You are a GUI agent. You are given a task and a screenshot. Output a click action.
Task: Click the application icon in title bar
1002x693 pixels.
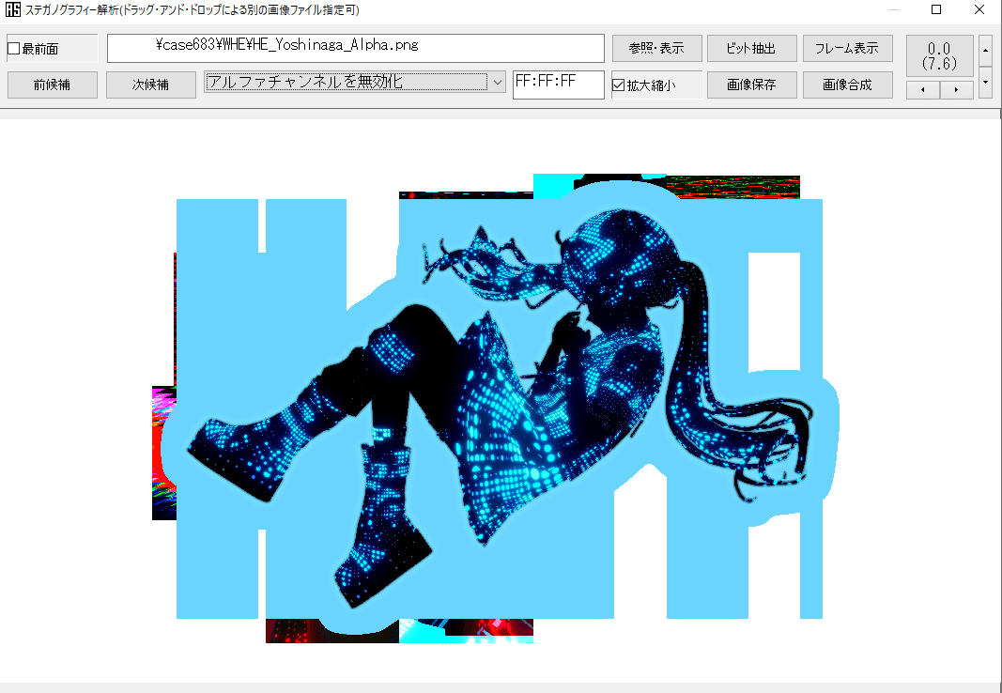[x=13, y=10]
